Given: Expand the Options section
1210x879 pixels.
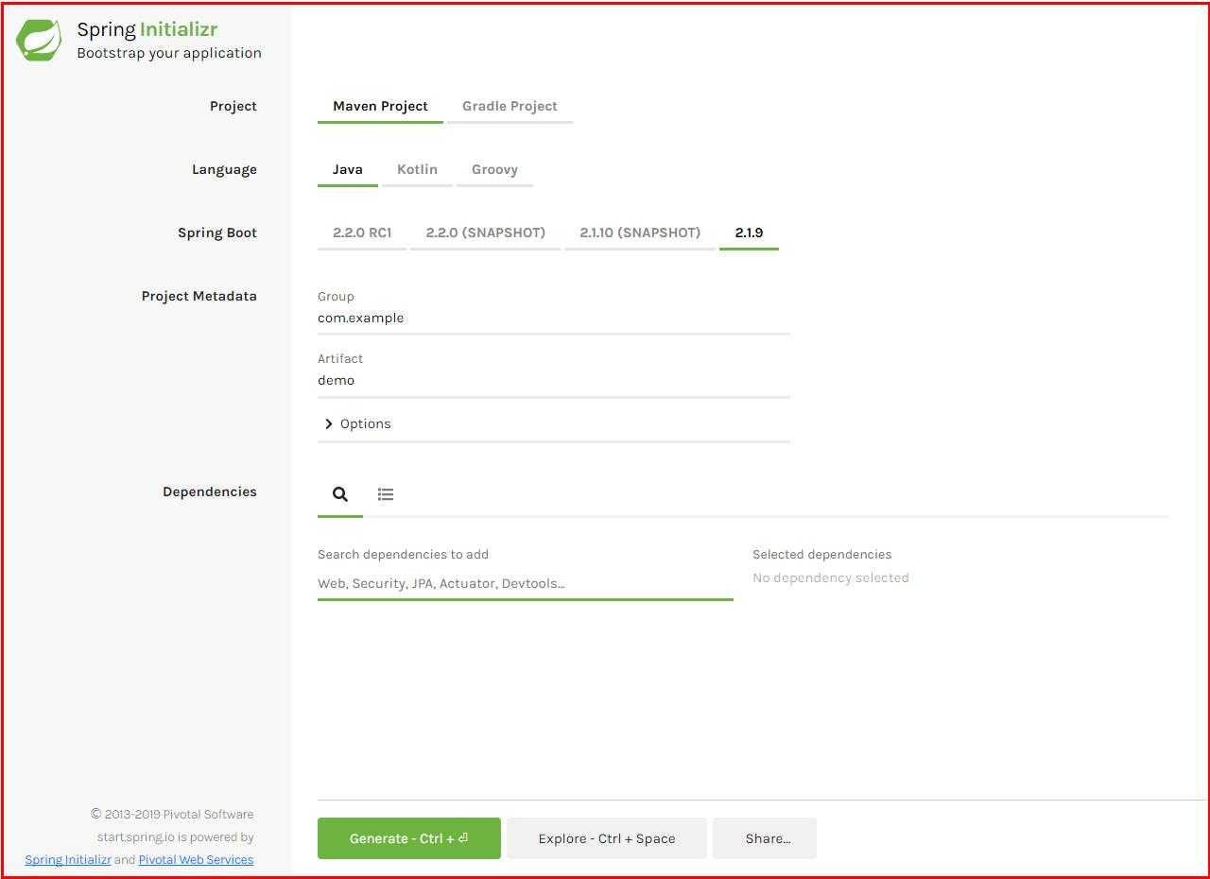Looking at the screenshot, I should click(x=553, y=423).
